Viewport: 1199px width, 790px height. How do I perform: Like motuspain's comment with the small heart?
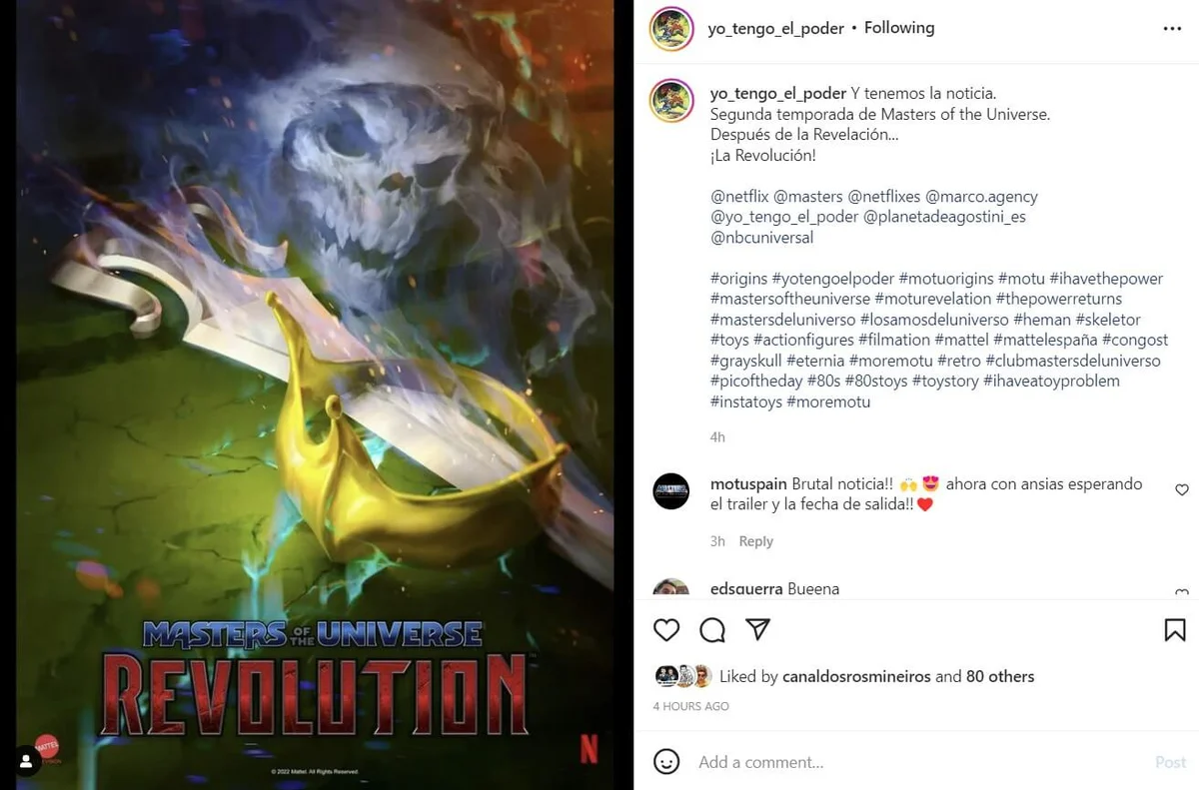(x=1182, y=490)
